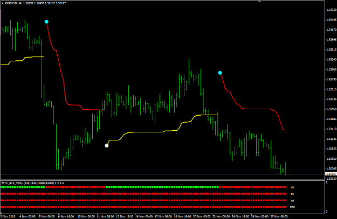Click the 16 Nov 00:00 time label

144,216
